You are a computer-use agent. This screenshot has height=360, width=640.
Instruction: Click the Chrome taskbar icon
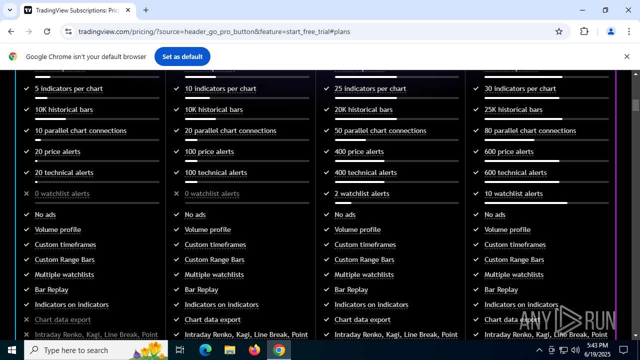tap(279, 350)
